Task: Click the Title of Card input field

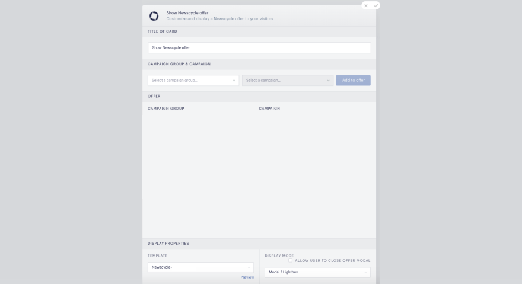Action: 259,47
